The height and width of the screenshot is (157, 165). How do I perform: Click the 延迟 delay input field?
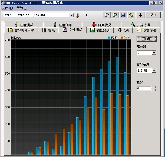(144, 88)
